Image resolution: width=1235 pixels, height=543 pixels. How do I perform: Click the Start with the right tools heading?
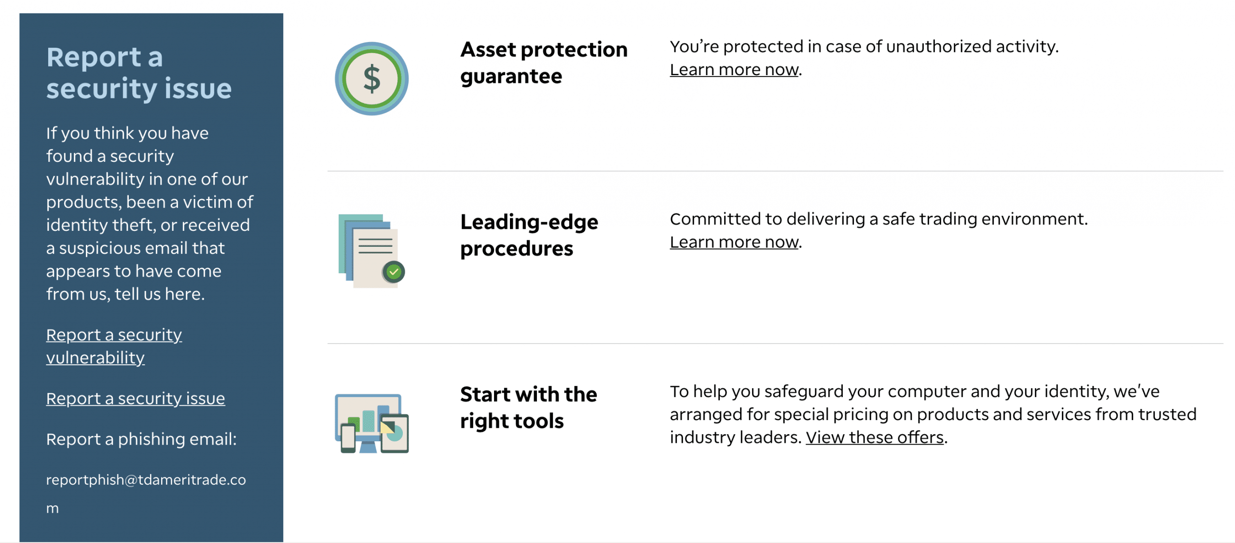tap(529, 408)
